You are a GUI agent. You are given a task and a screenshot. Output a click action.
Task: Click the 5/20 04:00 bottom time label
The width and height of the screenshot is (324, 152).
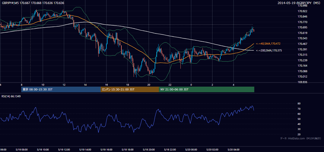(x=233, y=149)
